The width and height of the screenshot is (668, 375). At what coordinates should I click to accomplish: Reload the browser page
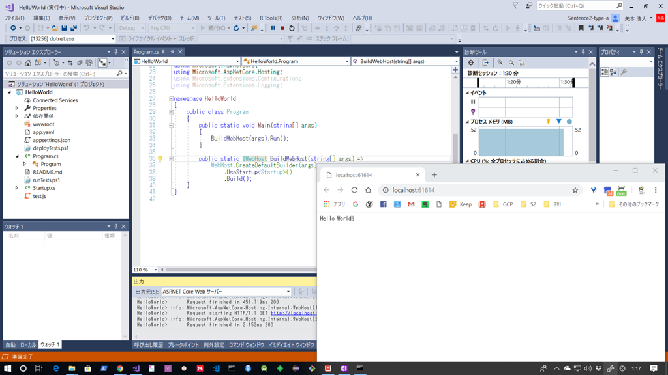tap(354, 190)
